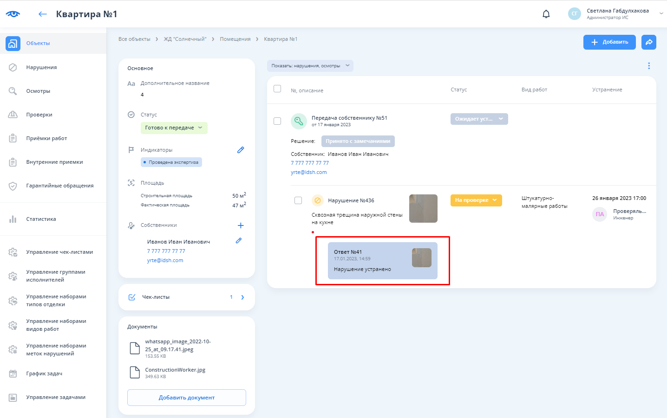Open the Нарушение №436 photo thumbnail
This screenshot has height=418, width=667.
tap(423, 208)
